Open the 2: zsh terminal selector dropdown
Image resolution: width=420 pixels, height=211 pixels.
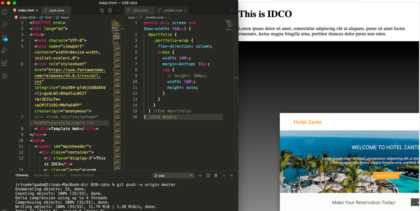173,175
